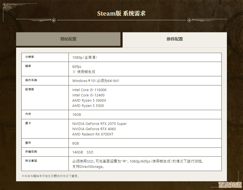Click the right gear ornament beside title
The width and height of the screenshot is (243, 190).
point(189,20)
